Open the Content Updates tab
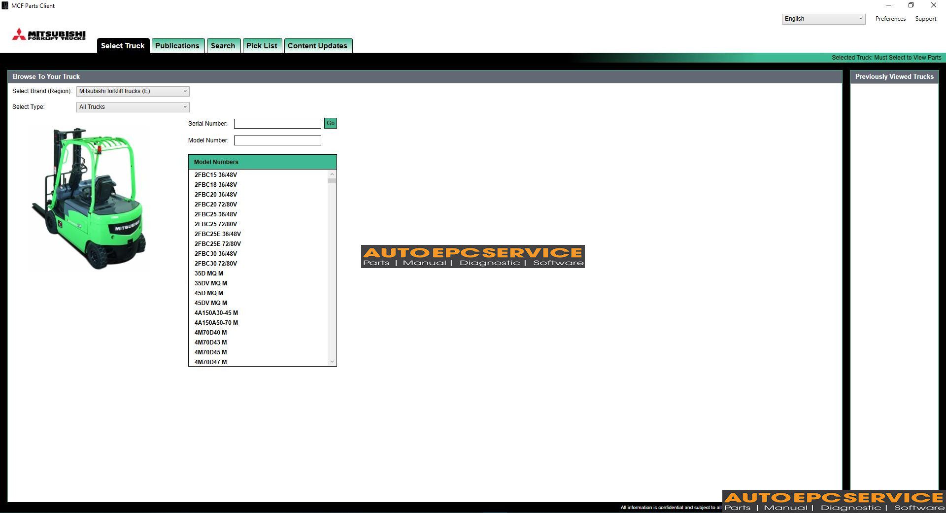This screenshot has width=946, height=513. (318, 45)
